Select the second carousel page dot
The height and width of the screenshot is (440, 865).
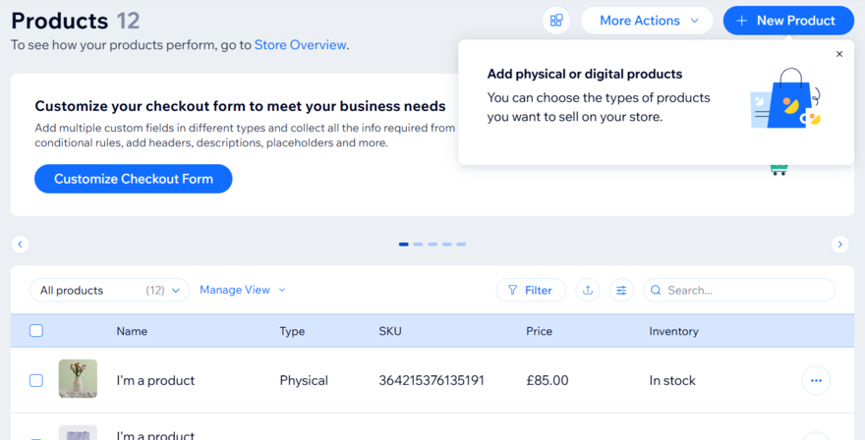point(418,245)
